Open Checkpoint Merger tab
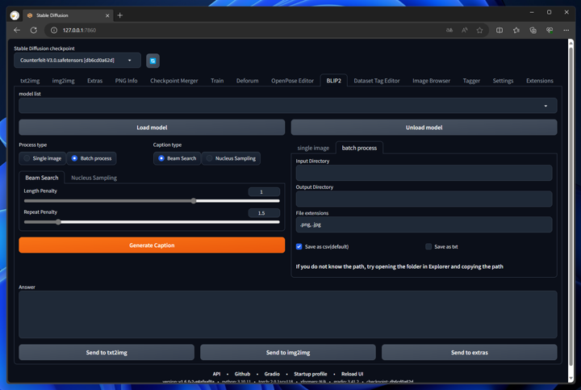Viewport: 581px width, 390px height. tap(174, 81)
